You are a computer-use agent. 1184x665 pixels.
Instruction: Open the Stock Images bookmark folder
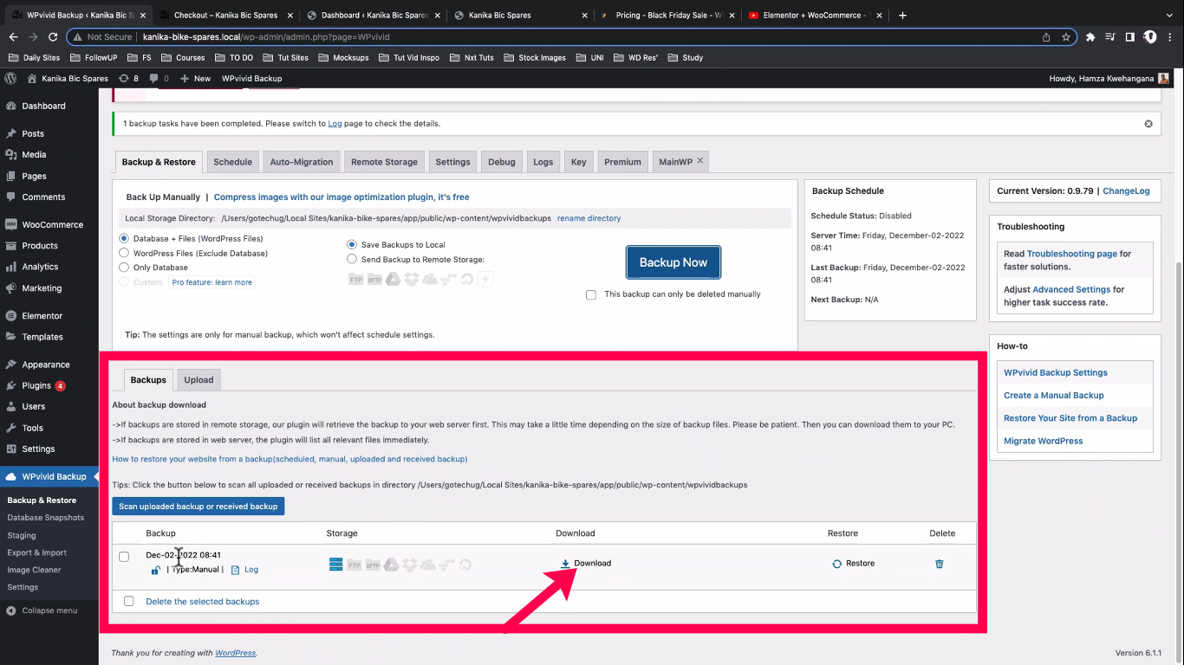pyautogui.click(x=535, y=58)
